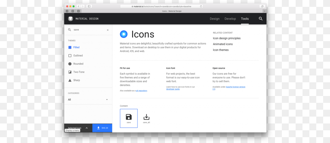The width and height of the screenshot is (330, 143).
Task: Open the Apache license version 2.0 link
Action: (235, 87)
